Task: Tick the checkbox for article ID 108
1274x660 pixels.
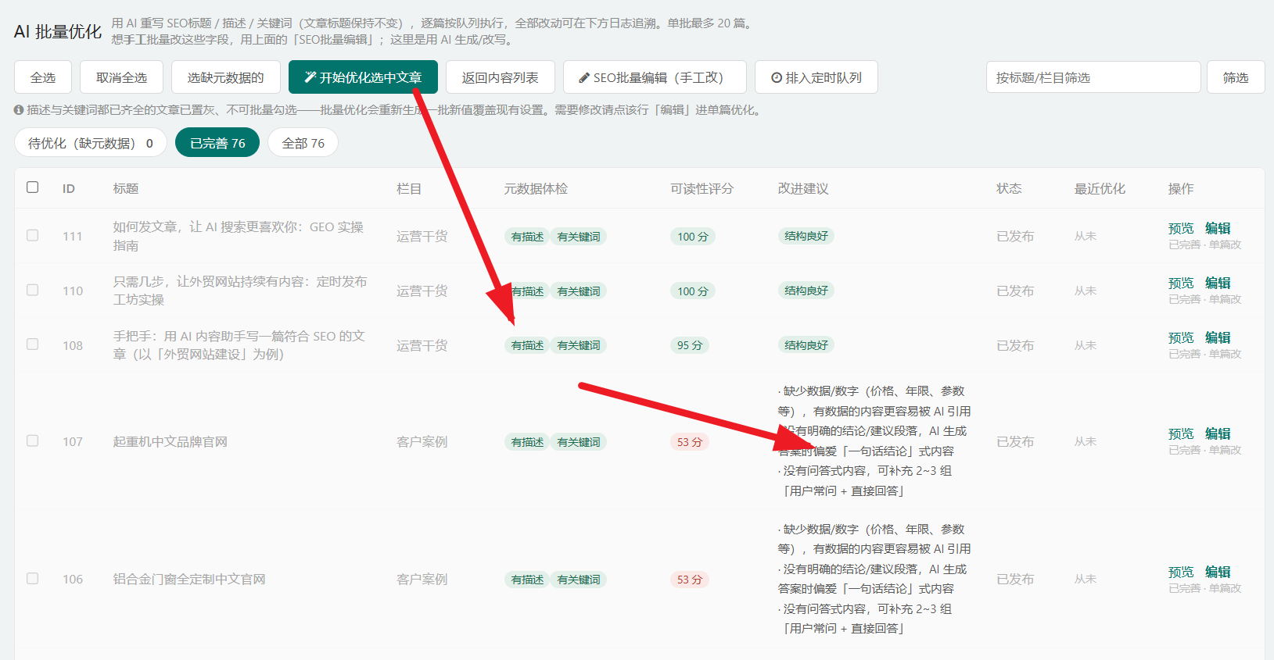Action: point(32,344)
